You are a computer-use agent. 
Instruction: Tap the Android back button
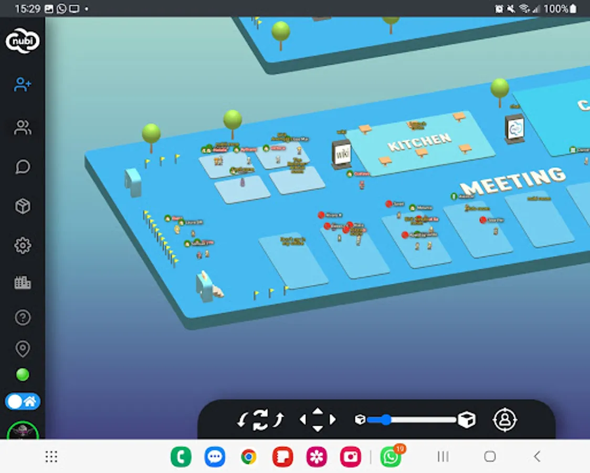pos(538,457)
